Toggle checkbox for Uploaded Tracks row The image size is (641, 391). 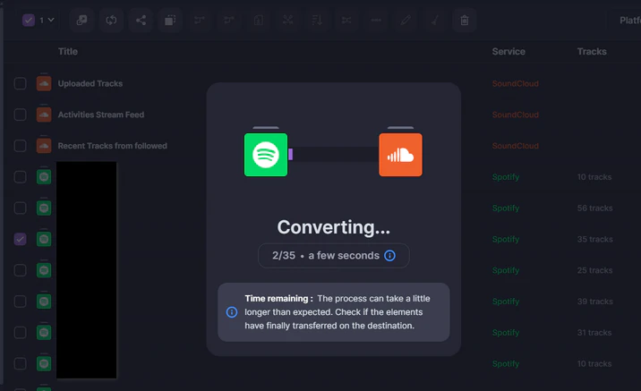click(x=20, y=83)
